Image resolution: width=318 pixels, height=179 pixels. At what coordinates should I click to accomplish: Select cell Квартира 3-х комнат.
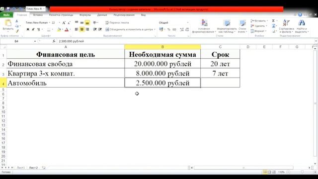point(66,73)
